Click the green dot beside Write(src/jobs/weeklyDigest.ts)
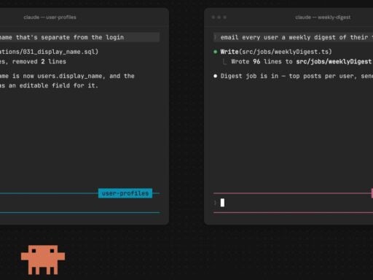 tap(215, 52)
